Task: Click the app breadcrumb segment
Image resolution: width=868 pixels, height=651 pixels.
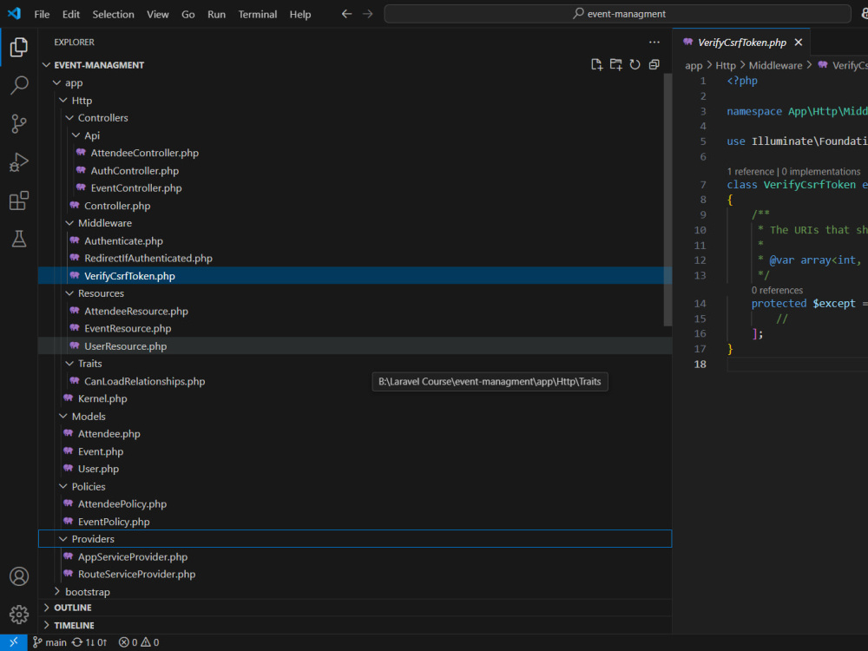Action: [x=694, y=65]
